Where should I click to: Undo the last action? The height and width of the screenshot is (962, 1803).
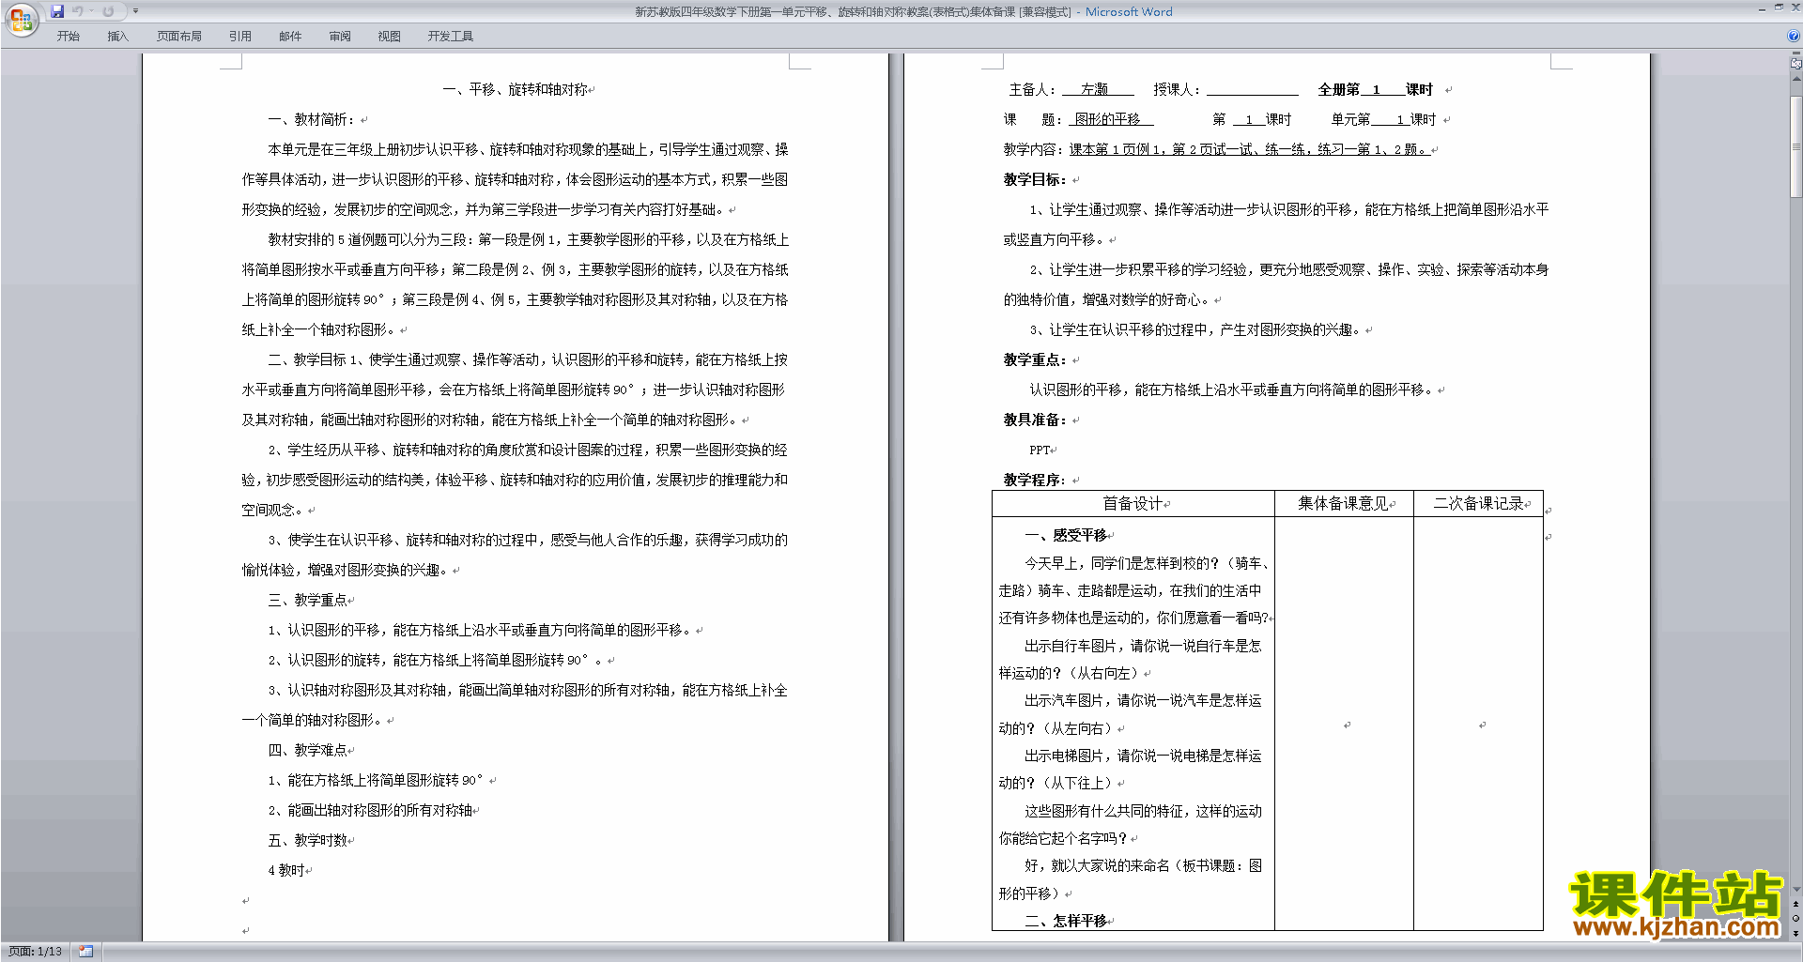[78, 11]
